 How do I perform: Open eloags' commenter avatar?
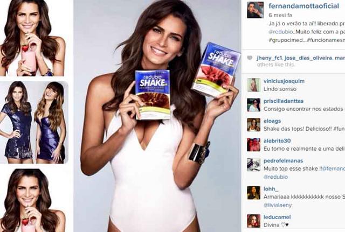coord(253,125)
